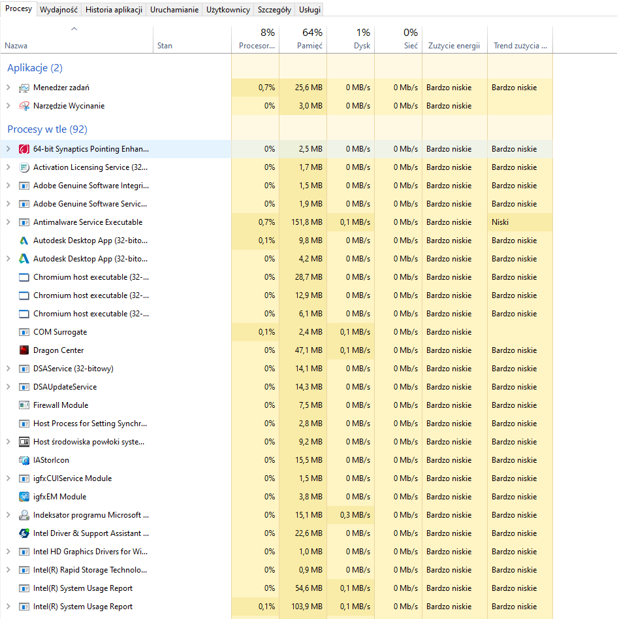Click the Intel(R) System Usage Report icon using 54,6 MB
The width and height of the screenshot is (617, 619).
click(24, 588)
